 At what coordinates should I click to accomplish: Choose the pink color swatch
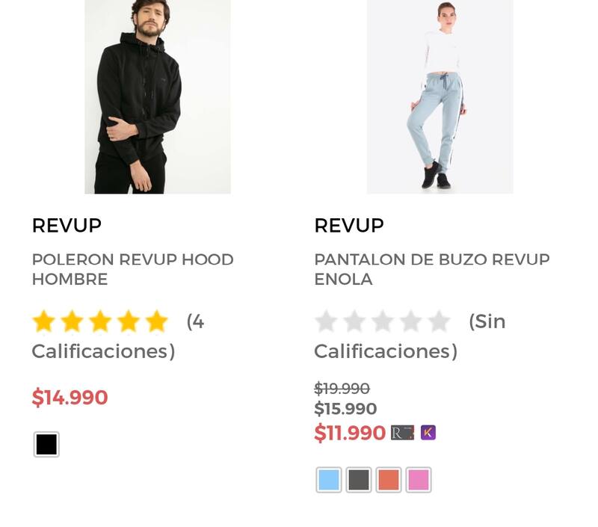coord(419,480)
